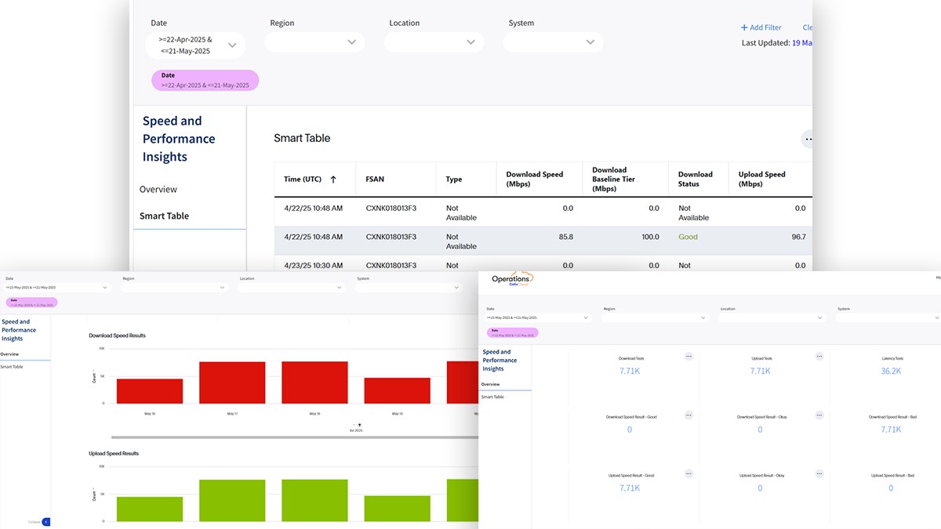Expand the System dropdown in the top panel
The height and width of the screenshot is (529, 941).
point(590,42)
